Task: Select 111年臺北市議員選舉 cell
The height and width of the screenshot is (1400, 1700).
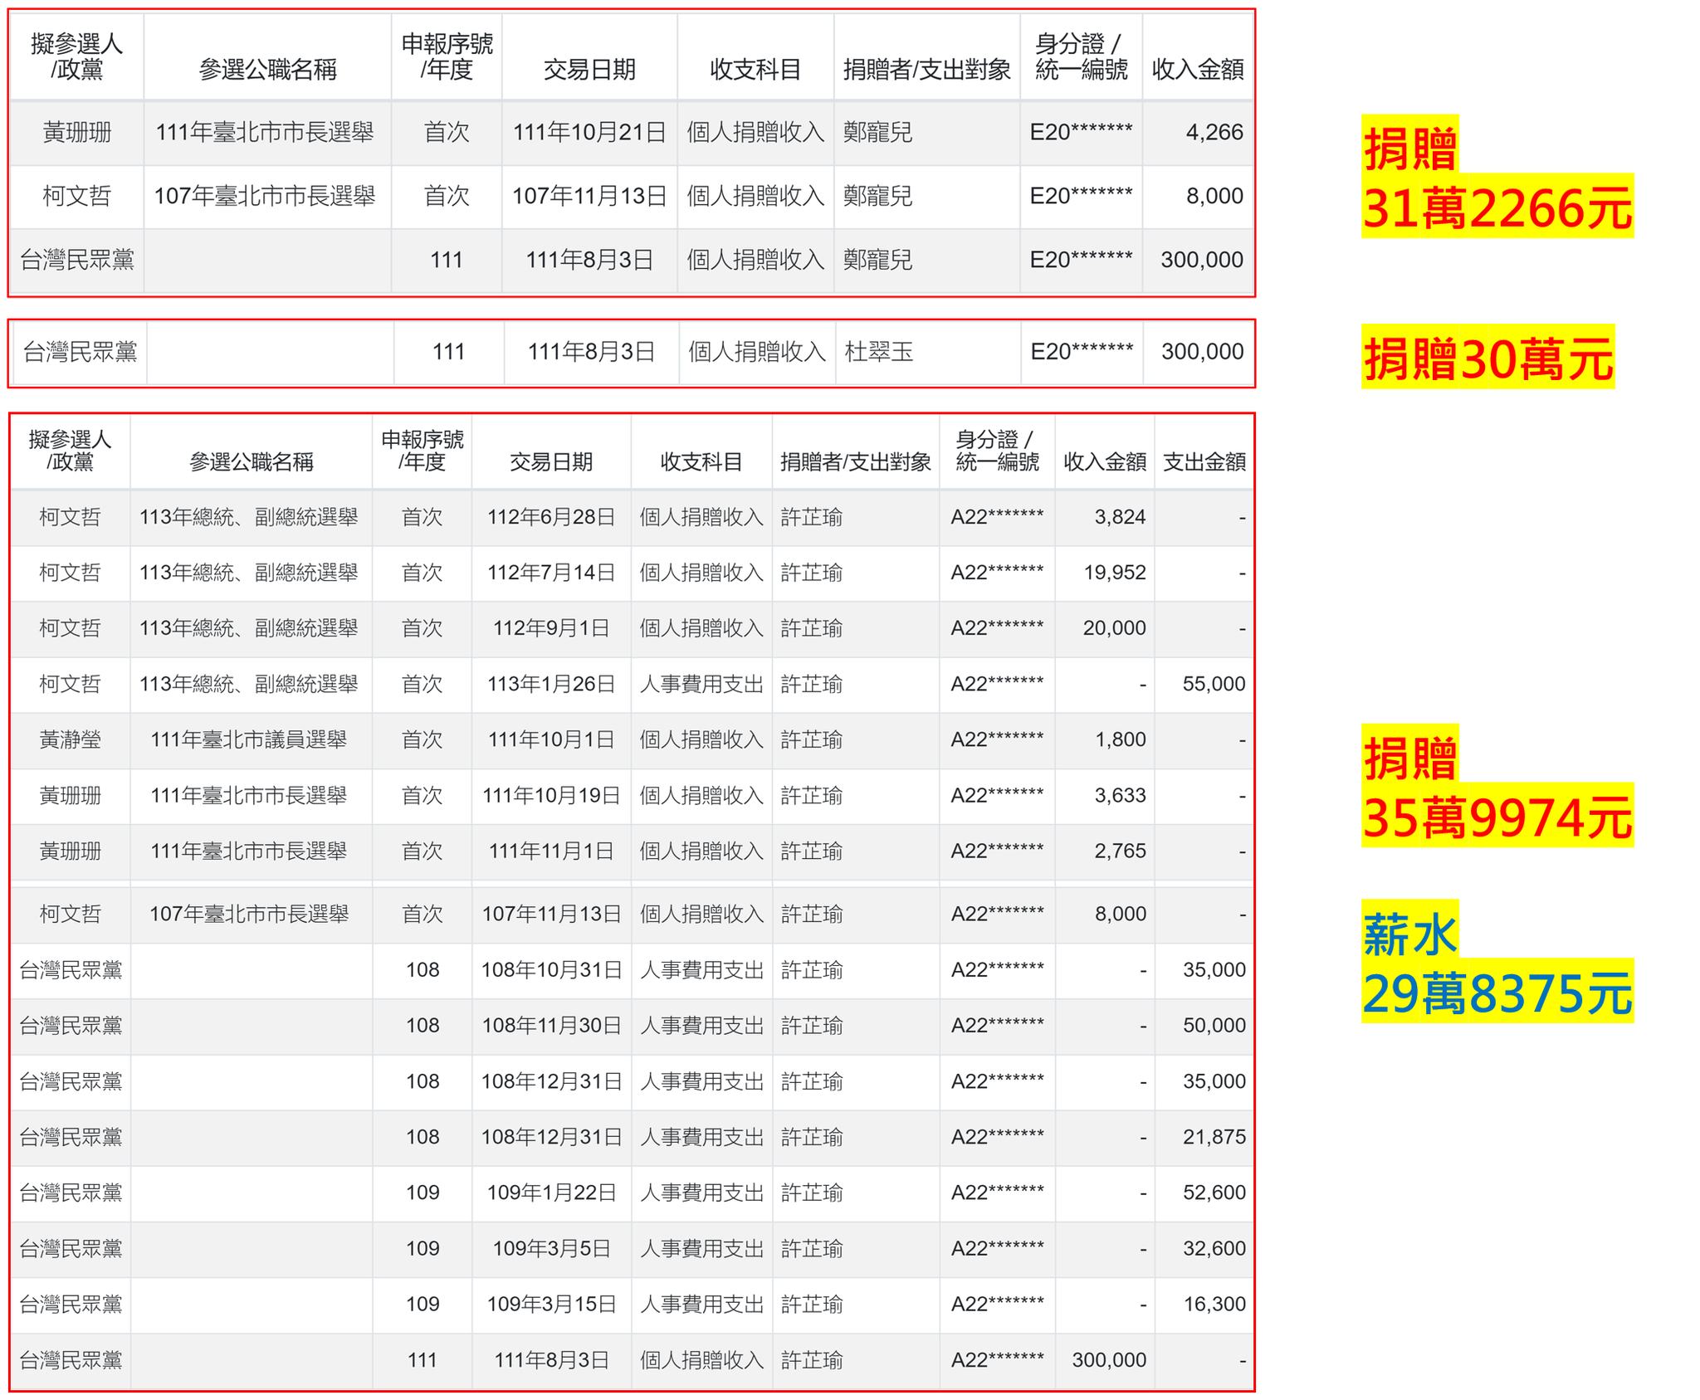Action: click(x=248, y=739)
